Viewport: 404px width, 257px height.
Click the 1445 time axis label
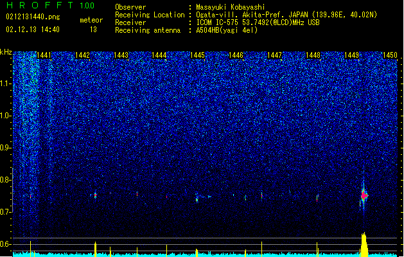click(197, 55)
